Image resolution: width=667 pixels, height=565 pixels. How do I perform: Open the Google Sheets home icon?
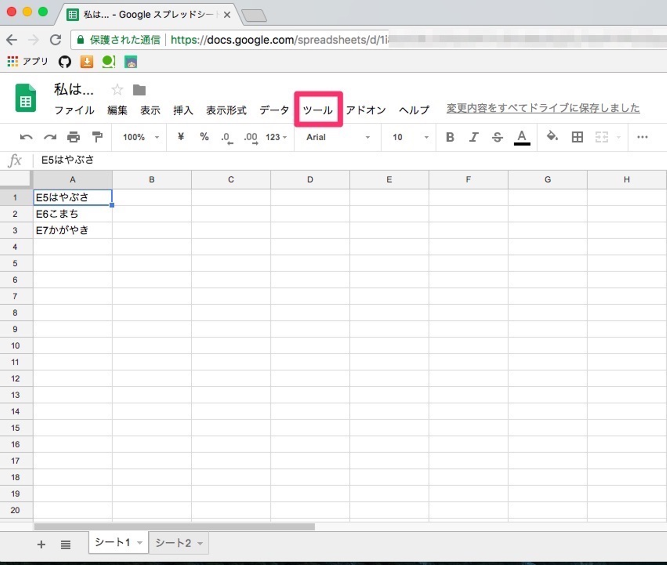(25, 98)
